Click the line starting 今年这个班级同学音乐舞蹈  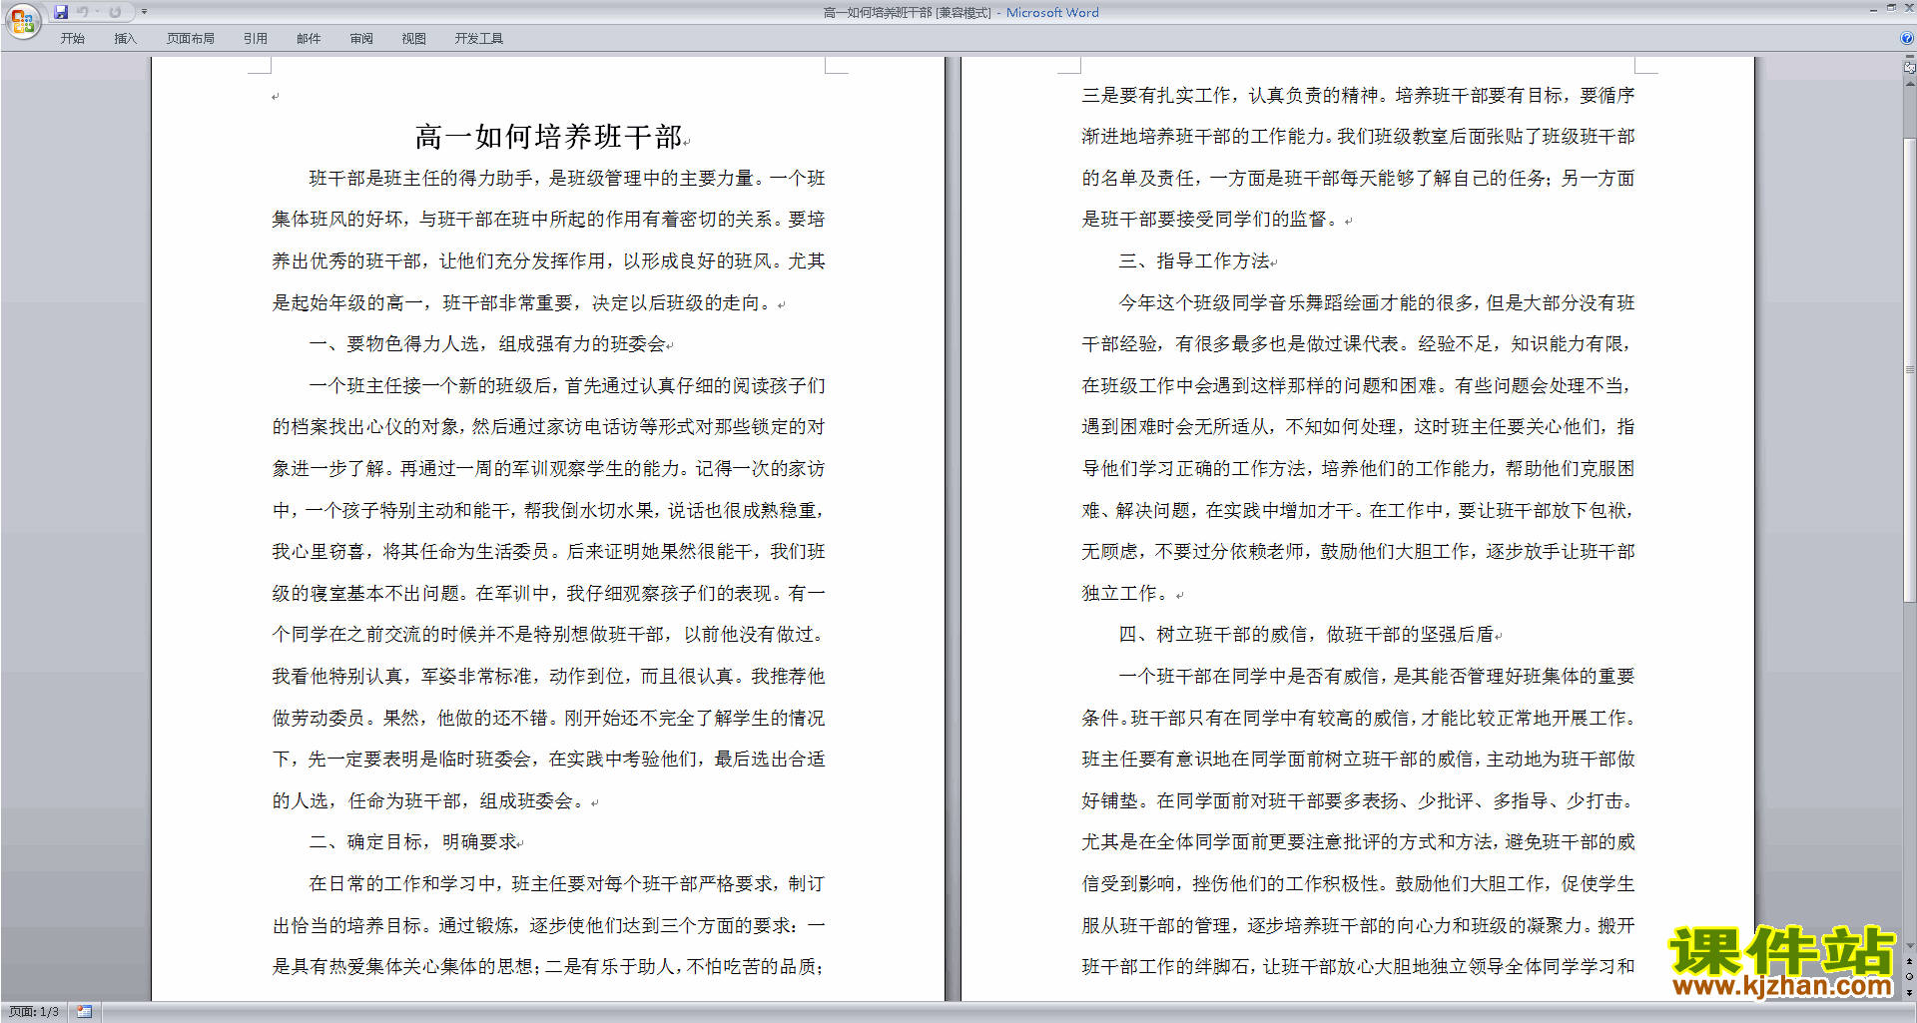click(1377, 303)
